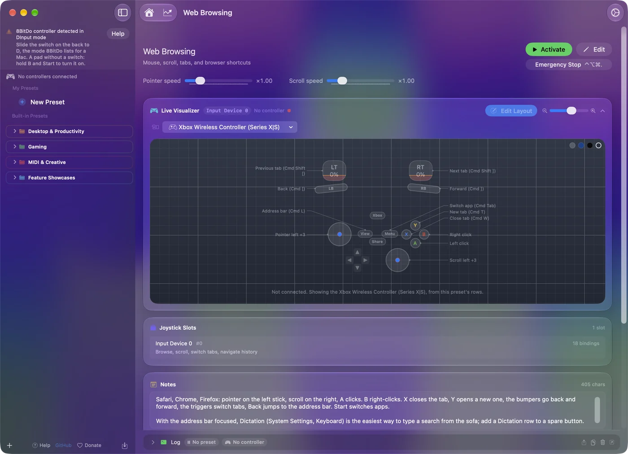Click the zoom in magnifier icon
Screen dimensions: 628x454
[x=593, y=111]
